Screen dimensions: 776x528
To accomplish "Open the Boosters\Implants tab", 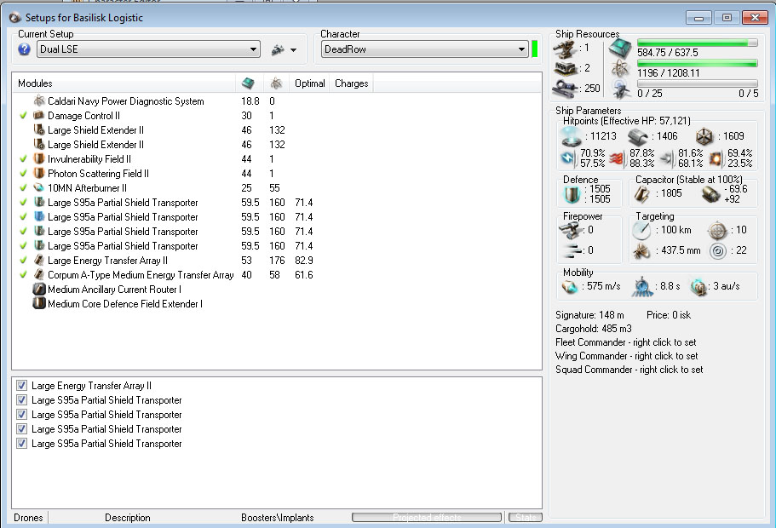I will pos(277,518).
